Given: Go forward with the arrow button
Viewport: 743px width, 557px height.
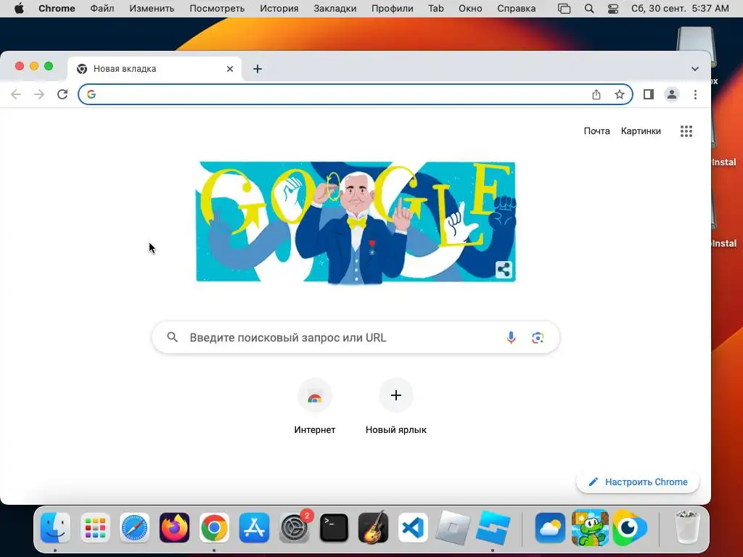Looking at the screenshot, I should (x=39, y=94).
